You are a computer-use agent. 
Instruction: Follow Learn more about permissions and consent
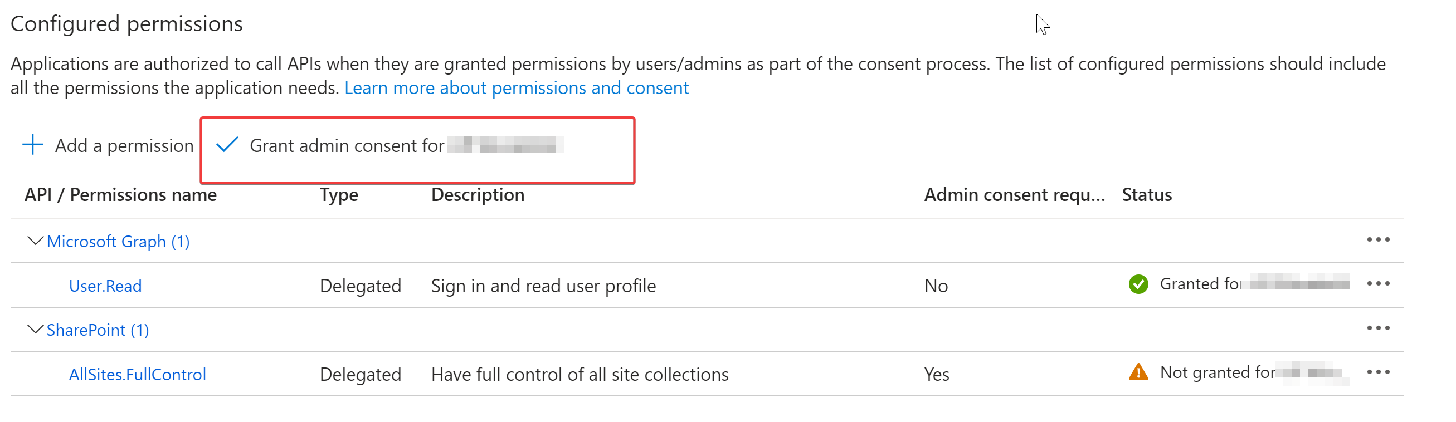(516, 88)
